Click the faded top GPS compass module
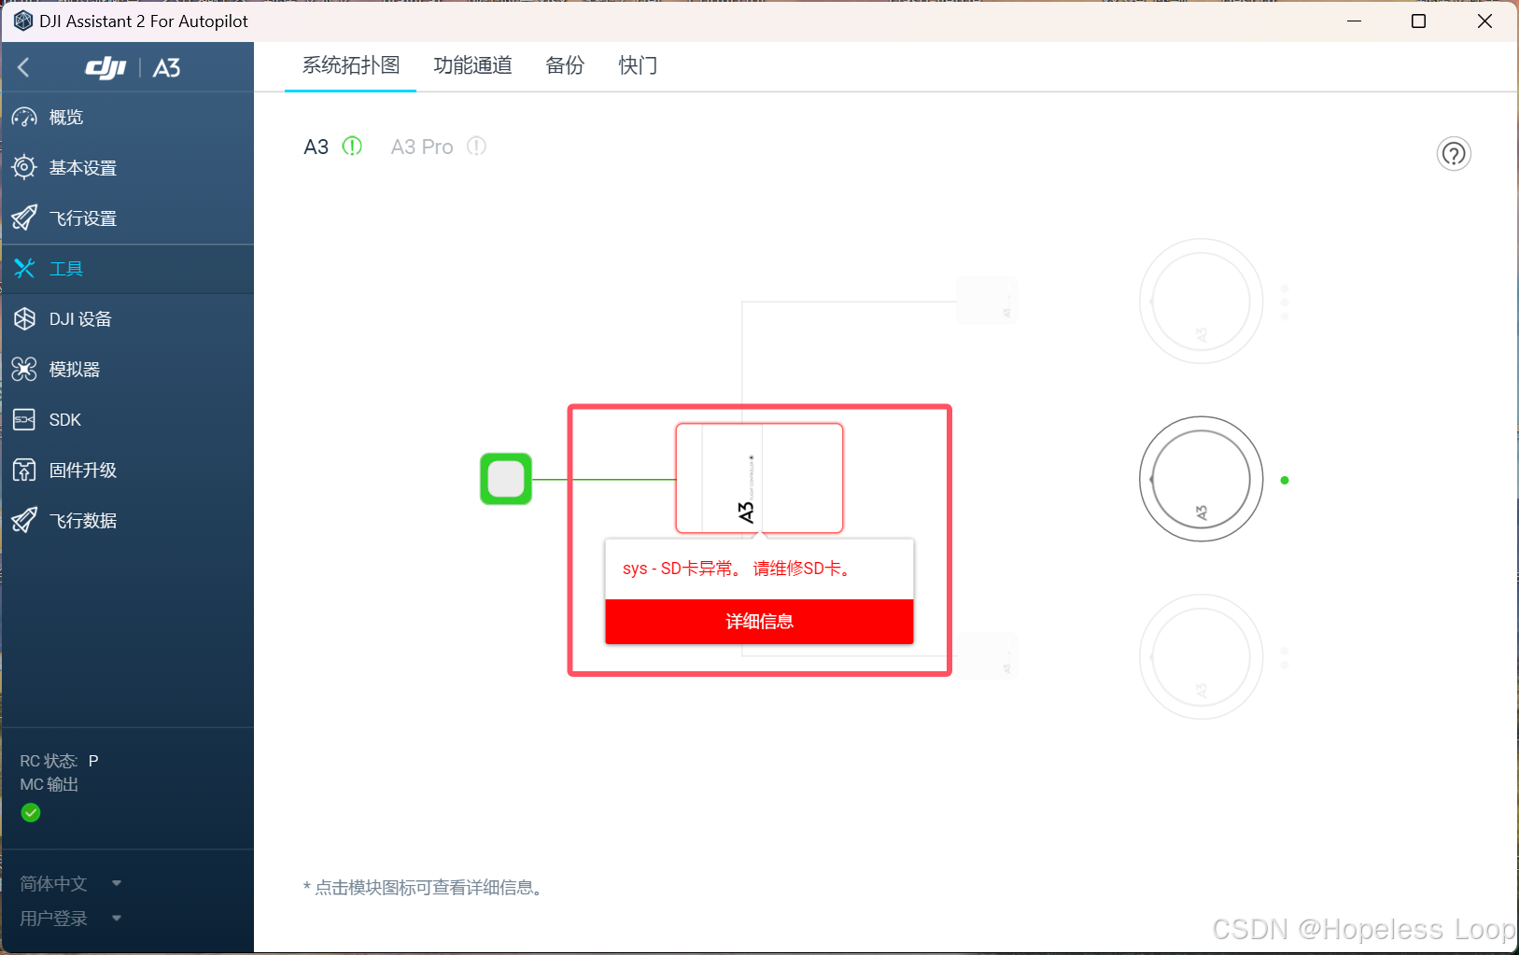This screenshot has height=955, width=1519. 1201,302
